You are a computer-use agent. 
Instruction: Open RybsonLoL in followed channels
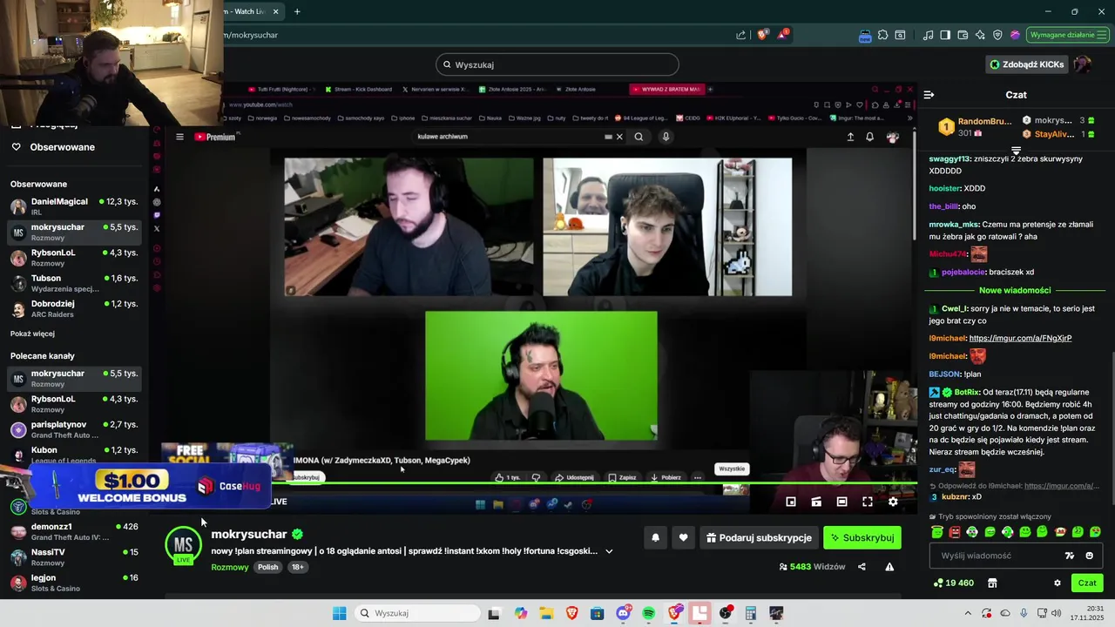tap(74, 258)
